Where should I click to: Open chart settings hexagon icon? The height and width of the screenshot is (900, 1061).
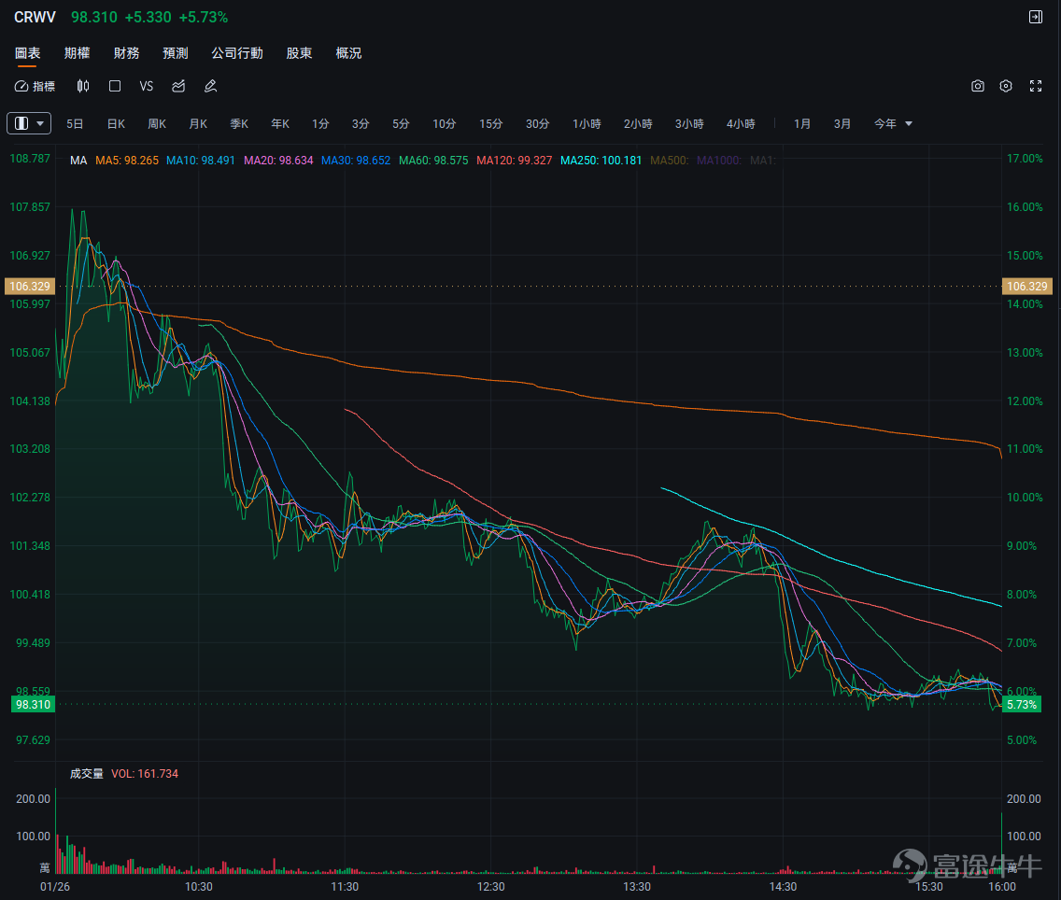[1006, 86]
